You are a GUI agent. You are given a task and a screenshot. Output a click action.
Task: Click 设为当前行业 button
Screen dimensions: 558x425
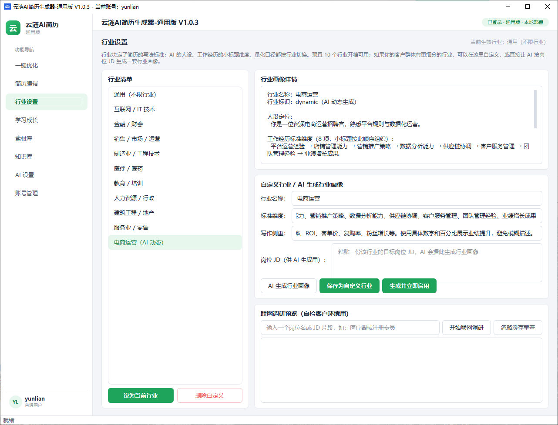point(141,395)
